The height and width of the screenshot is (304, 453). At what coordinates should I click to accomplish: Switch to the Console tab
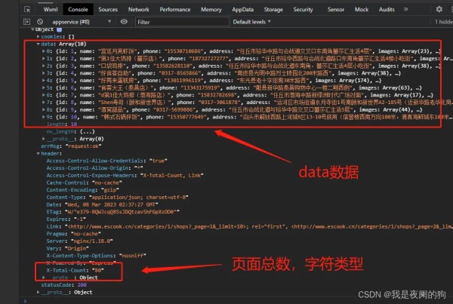click(78, 10)
